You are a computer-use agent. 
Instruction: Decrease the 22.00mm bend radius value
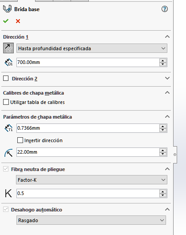[163, 154]
